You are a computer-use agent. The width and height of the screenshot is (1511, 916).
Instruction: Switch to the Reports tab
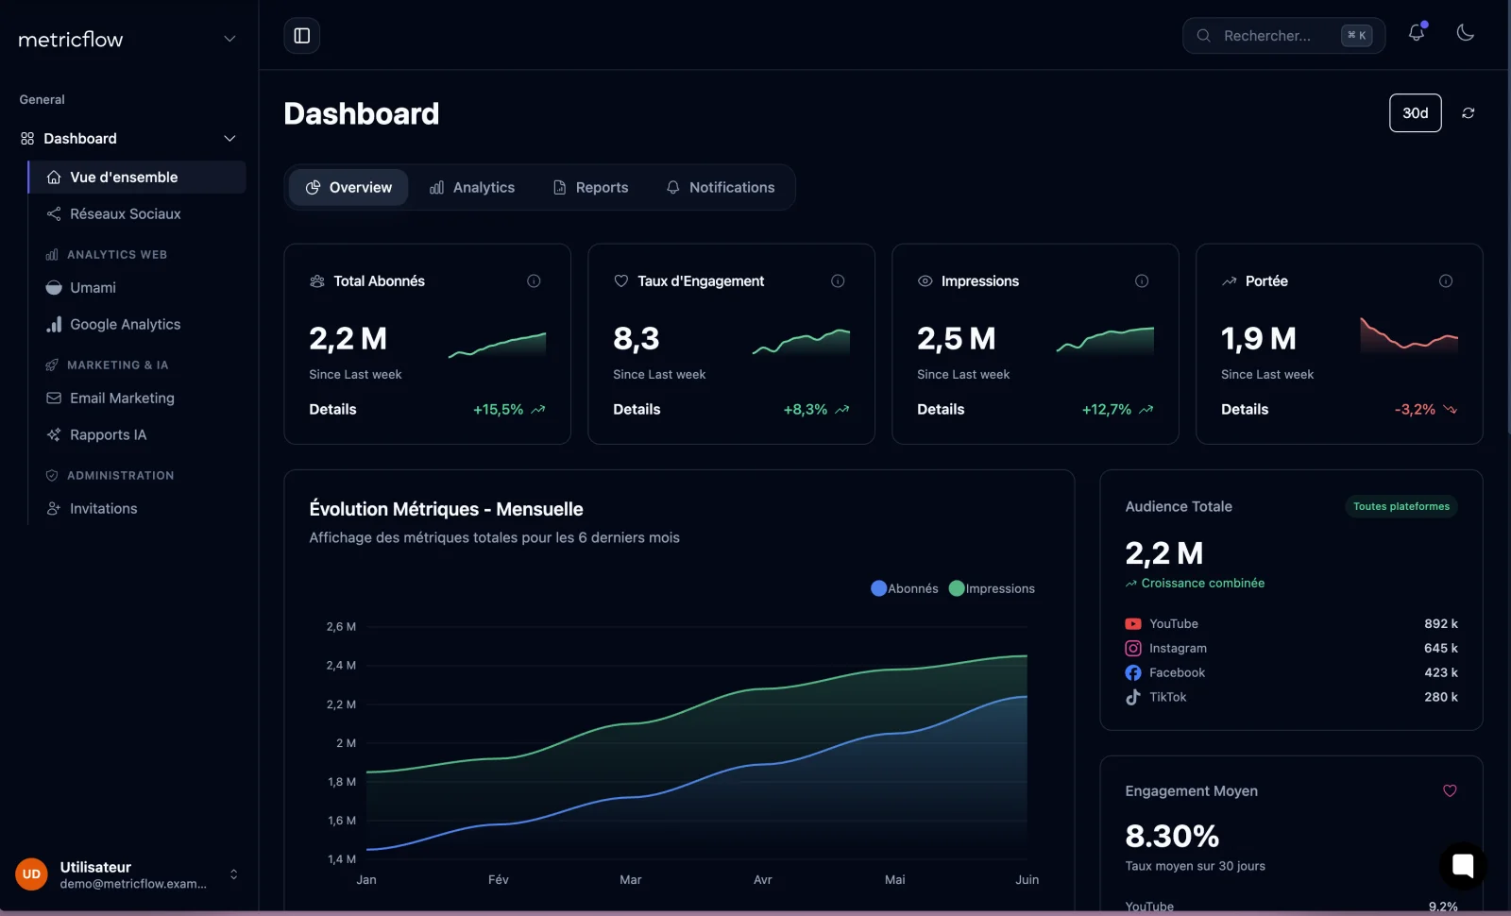590,188
